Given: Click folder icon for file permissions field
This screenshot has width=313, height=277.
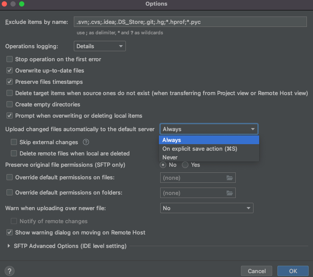Looking at the screenshot, I should pos(230,178).
